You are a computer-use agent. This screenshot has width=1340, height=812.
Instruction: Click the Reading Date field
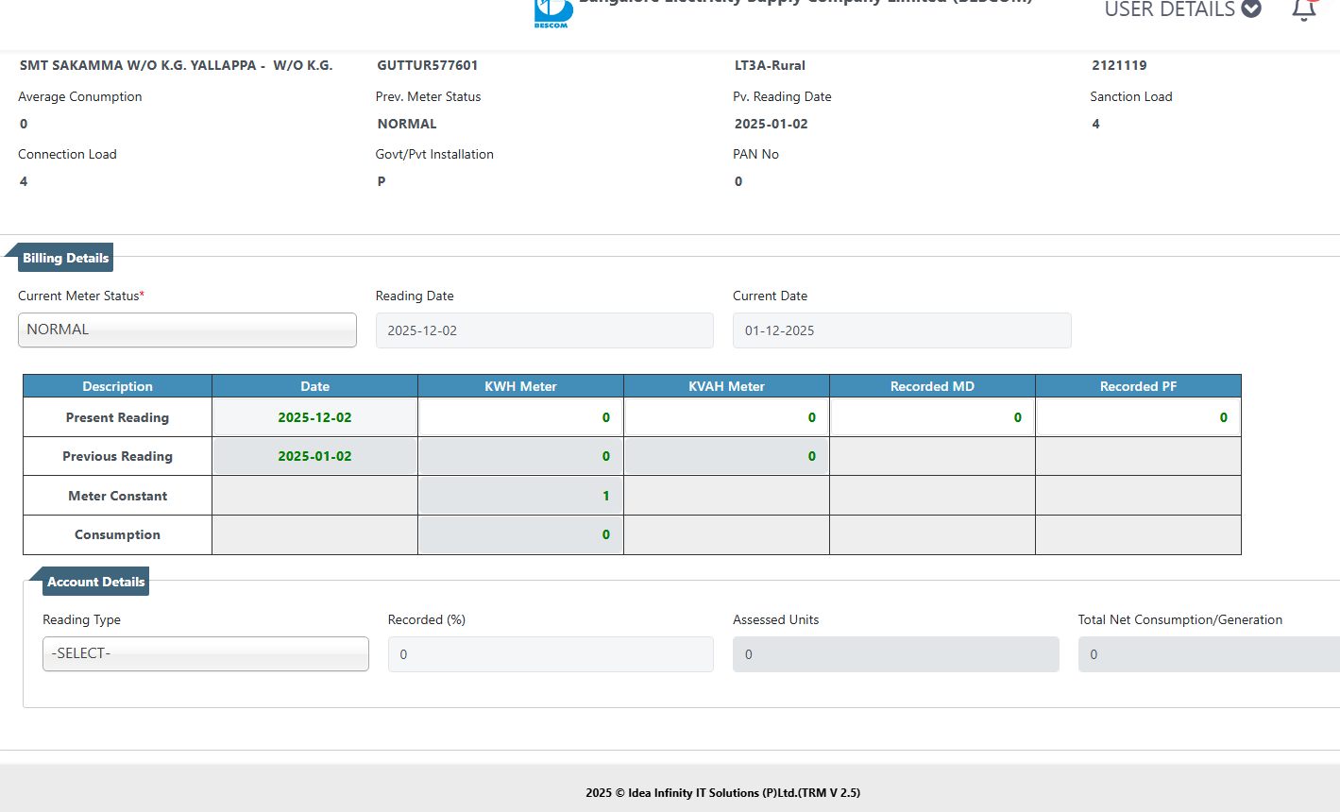544,330
